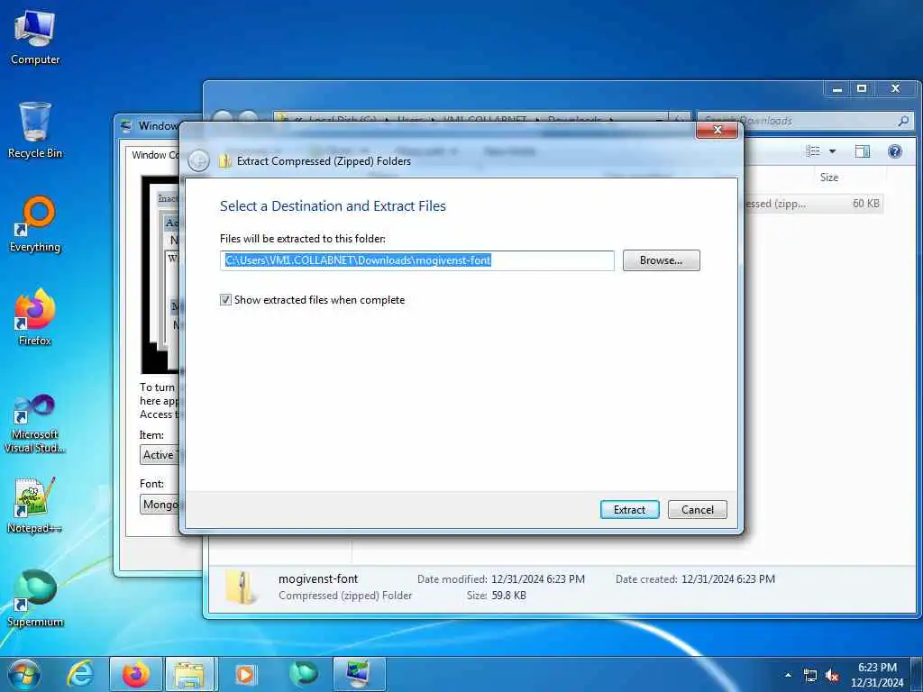
Task: Open Supermium from the taskbar
Action: point(303,674)
